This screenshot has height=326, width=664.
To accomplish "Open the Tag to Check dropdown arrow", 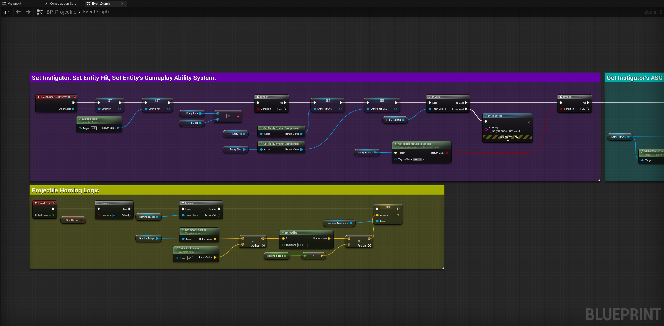I will (424, 159).
